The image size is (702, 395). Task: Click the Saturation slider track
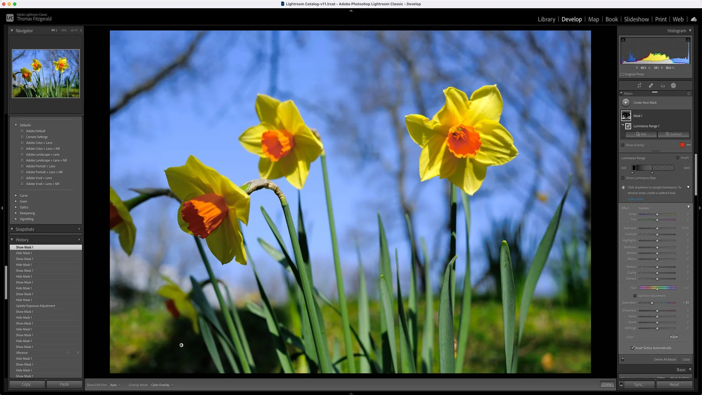coord(657,303)
